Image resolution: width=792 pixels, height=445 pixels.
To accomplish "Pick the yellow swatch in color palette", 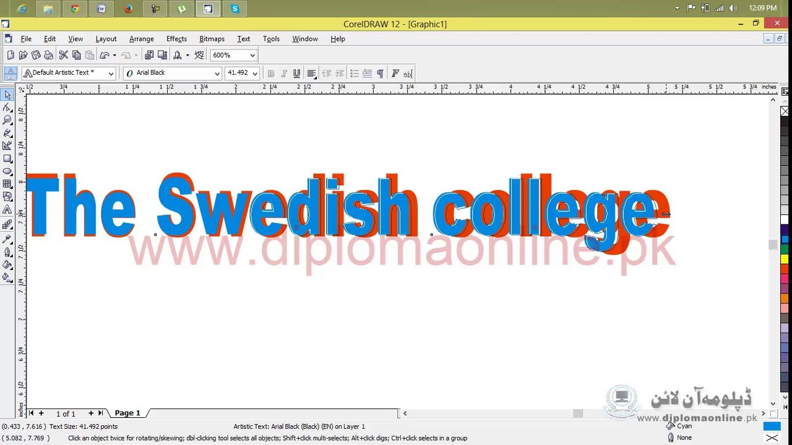I will click(785, 259).
